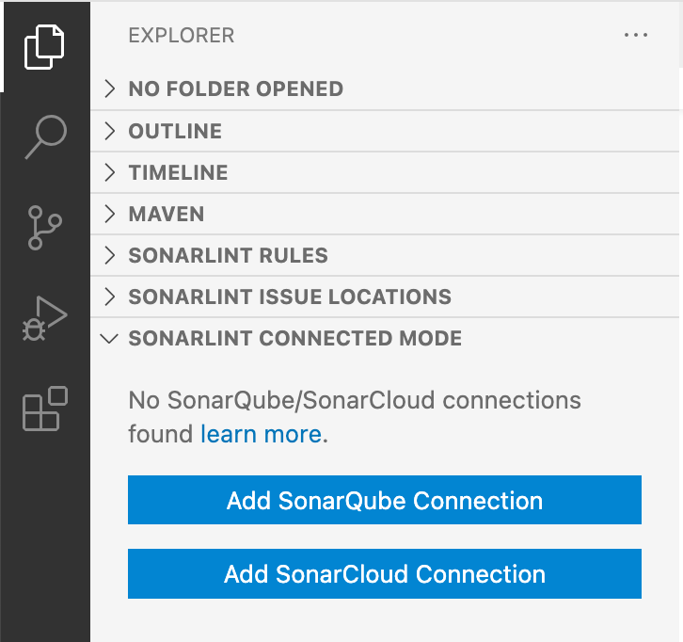The width and height of the screenshot is (683, 642).
Task: Open the Extensions view icon
Action: coord(45,409)
